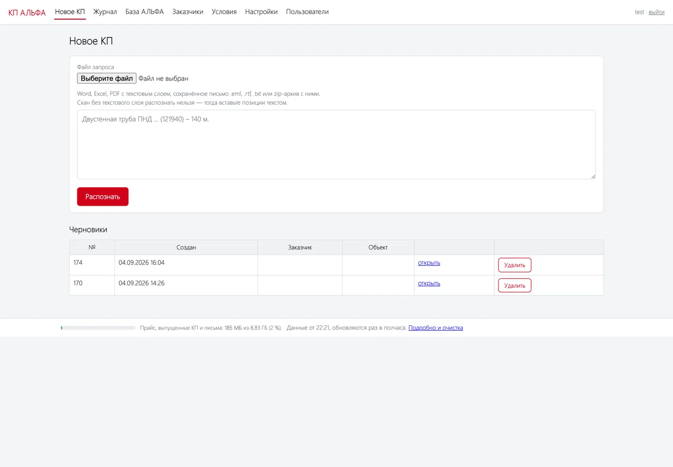
Task: Delete draft 174 with Удалить
Action: pos(514,265)
